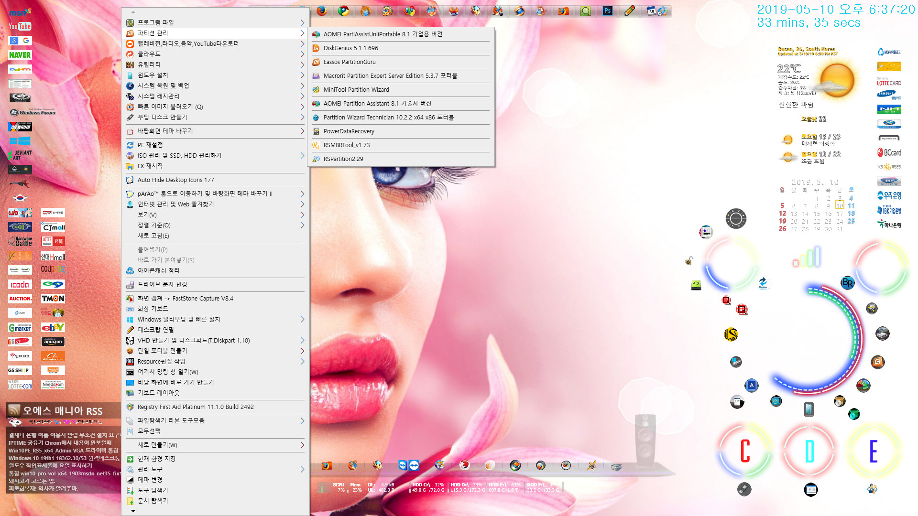Open the Hyundai Hmall shortcut
The height and width of the screenshot is (516, 918).
(53, 256)
